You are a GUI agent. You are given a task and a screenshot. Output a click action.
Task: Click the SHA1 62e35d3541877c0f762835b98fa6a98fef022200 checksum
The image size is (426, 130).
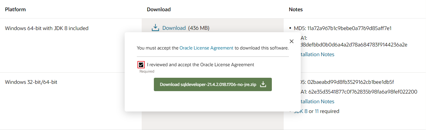coord(359,92)
